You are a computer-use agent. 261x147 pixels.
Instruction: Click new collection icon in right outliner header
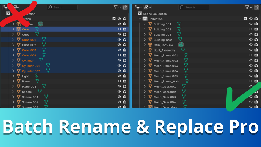point(257,7)
